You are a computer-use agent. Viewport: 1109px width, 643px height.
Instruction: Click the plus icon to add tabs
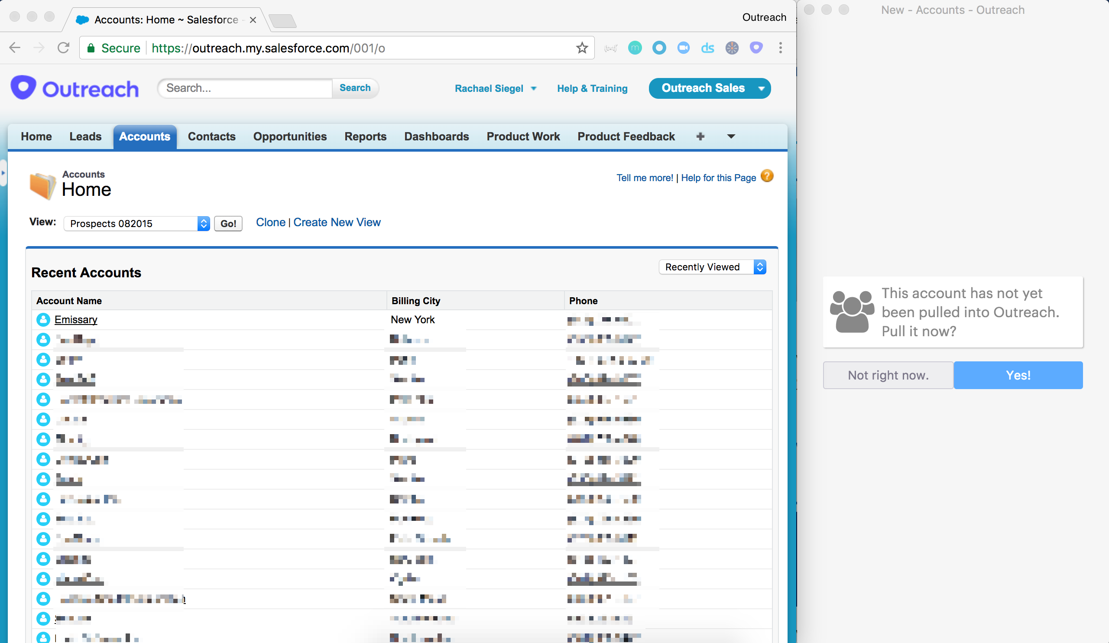[x=700, y=136]
